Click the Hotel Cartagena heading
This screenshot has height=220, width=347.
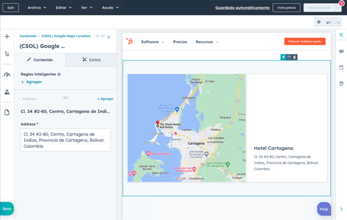click(x=274, y=148)
